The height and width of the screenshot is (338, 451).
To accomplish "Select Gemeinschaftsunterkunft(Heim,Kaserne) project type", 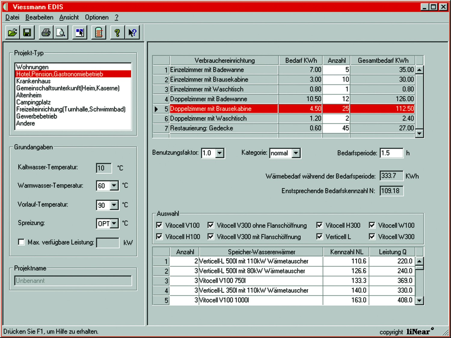I will pyautogui.click(x=73, y=88).
